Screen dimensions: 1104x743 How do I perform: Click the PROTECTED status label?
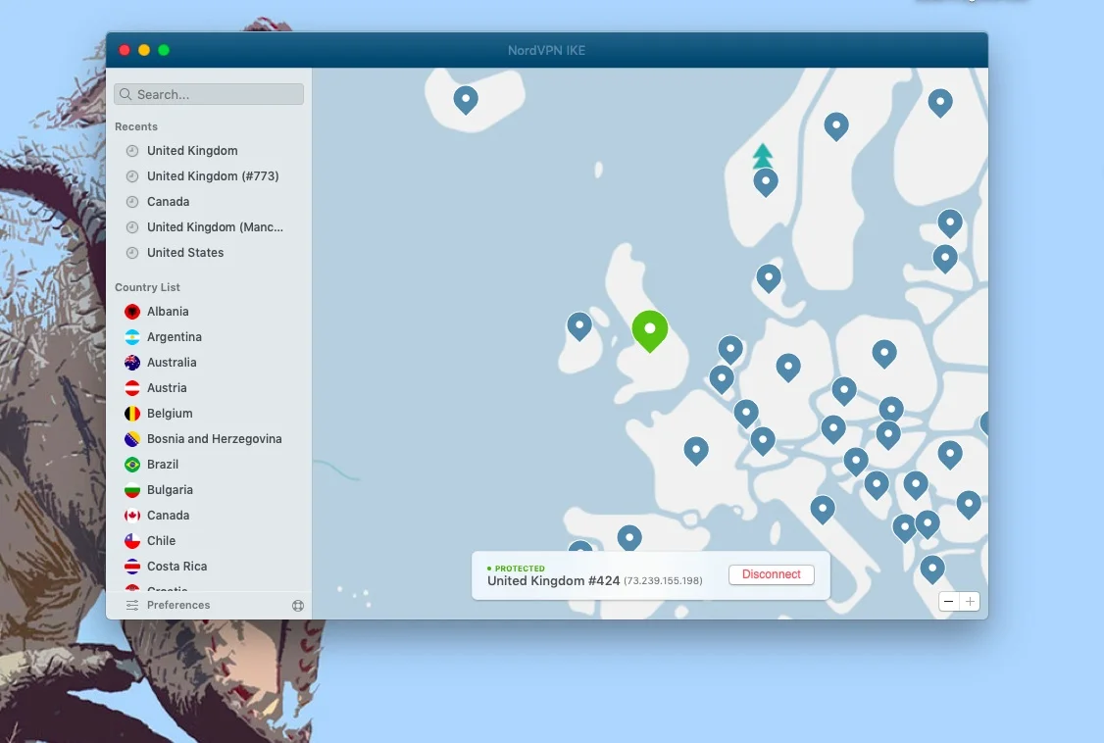(x=520, y=569)
